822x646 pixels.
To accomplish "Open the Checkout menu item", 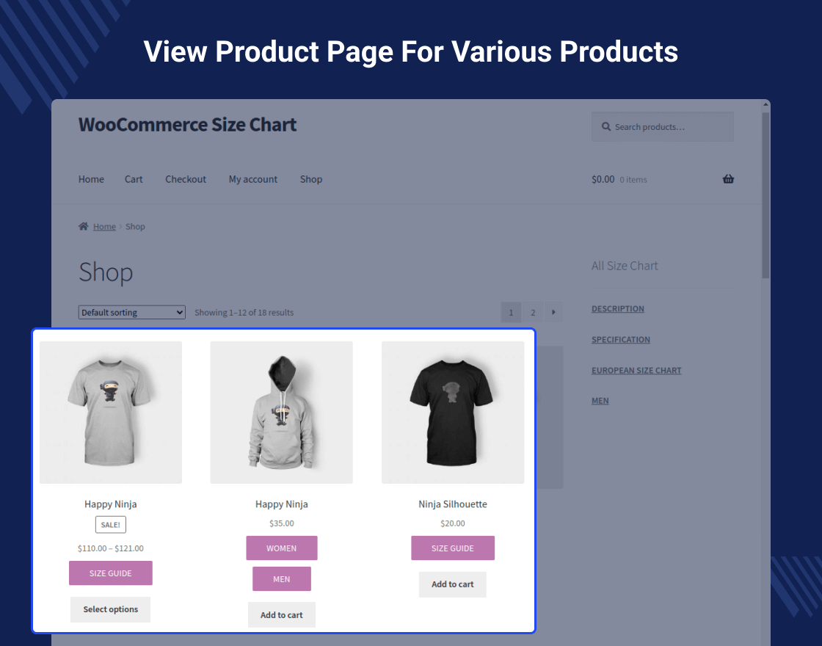I will pyautogui.click(x=186, y=179).
